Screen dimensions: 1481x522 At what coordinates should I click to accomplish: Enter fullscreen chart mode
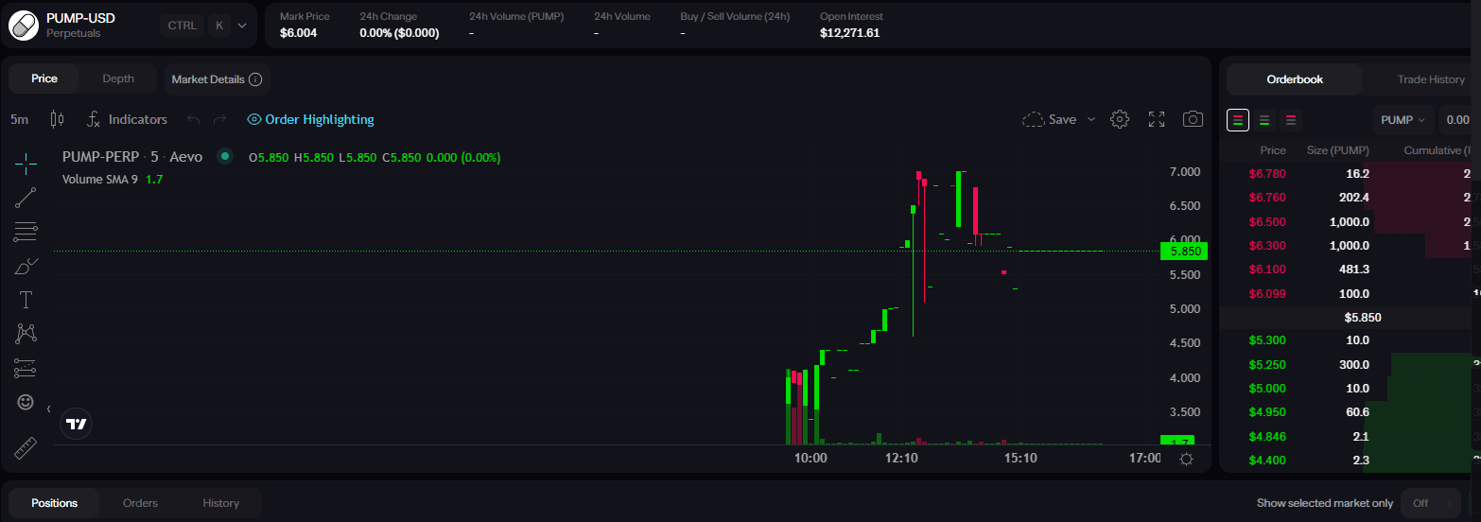(x=1157, y=119)
